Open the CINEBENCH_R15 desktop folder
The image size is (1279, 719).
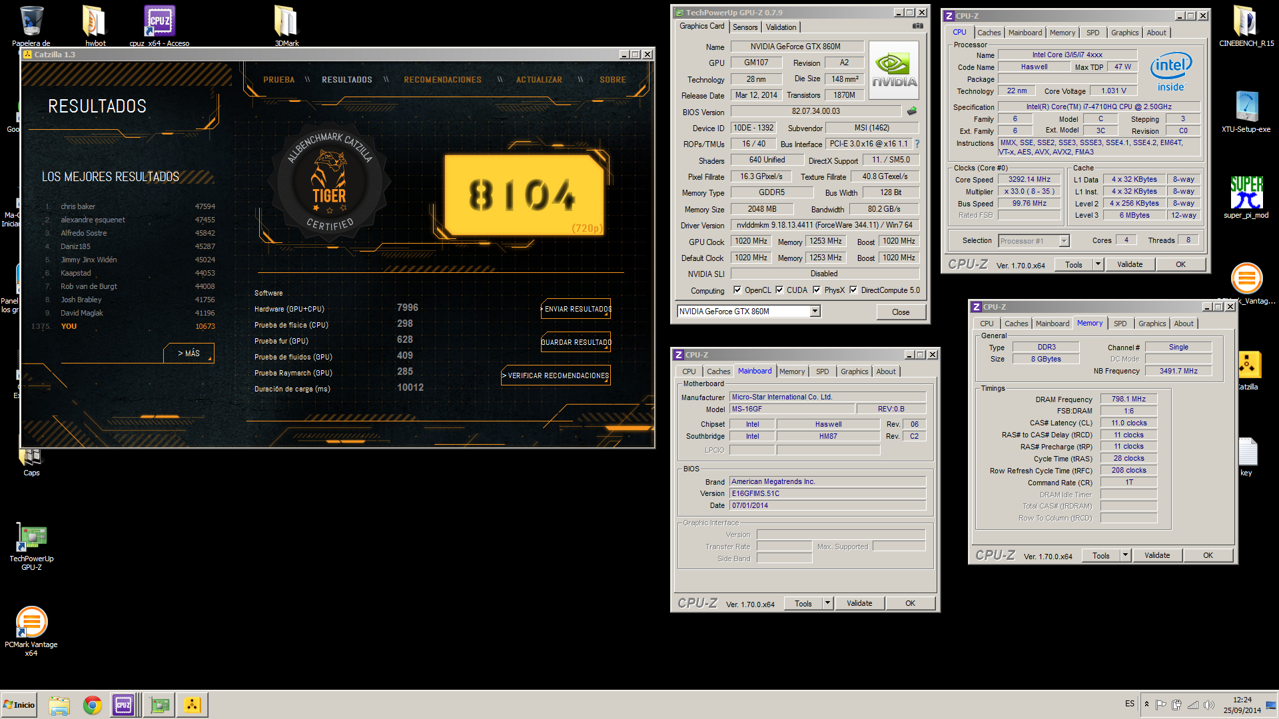click(1246, 25)
